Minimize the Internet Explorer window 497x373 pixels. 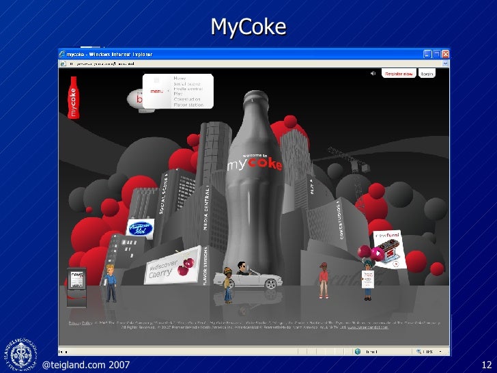427,54
